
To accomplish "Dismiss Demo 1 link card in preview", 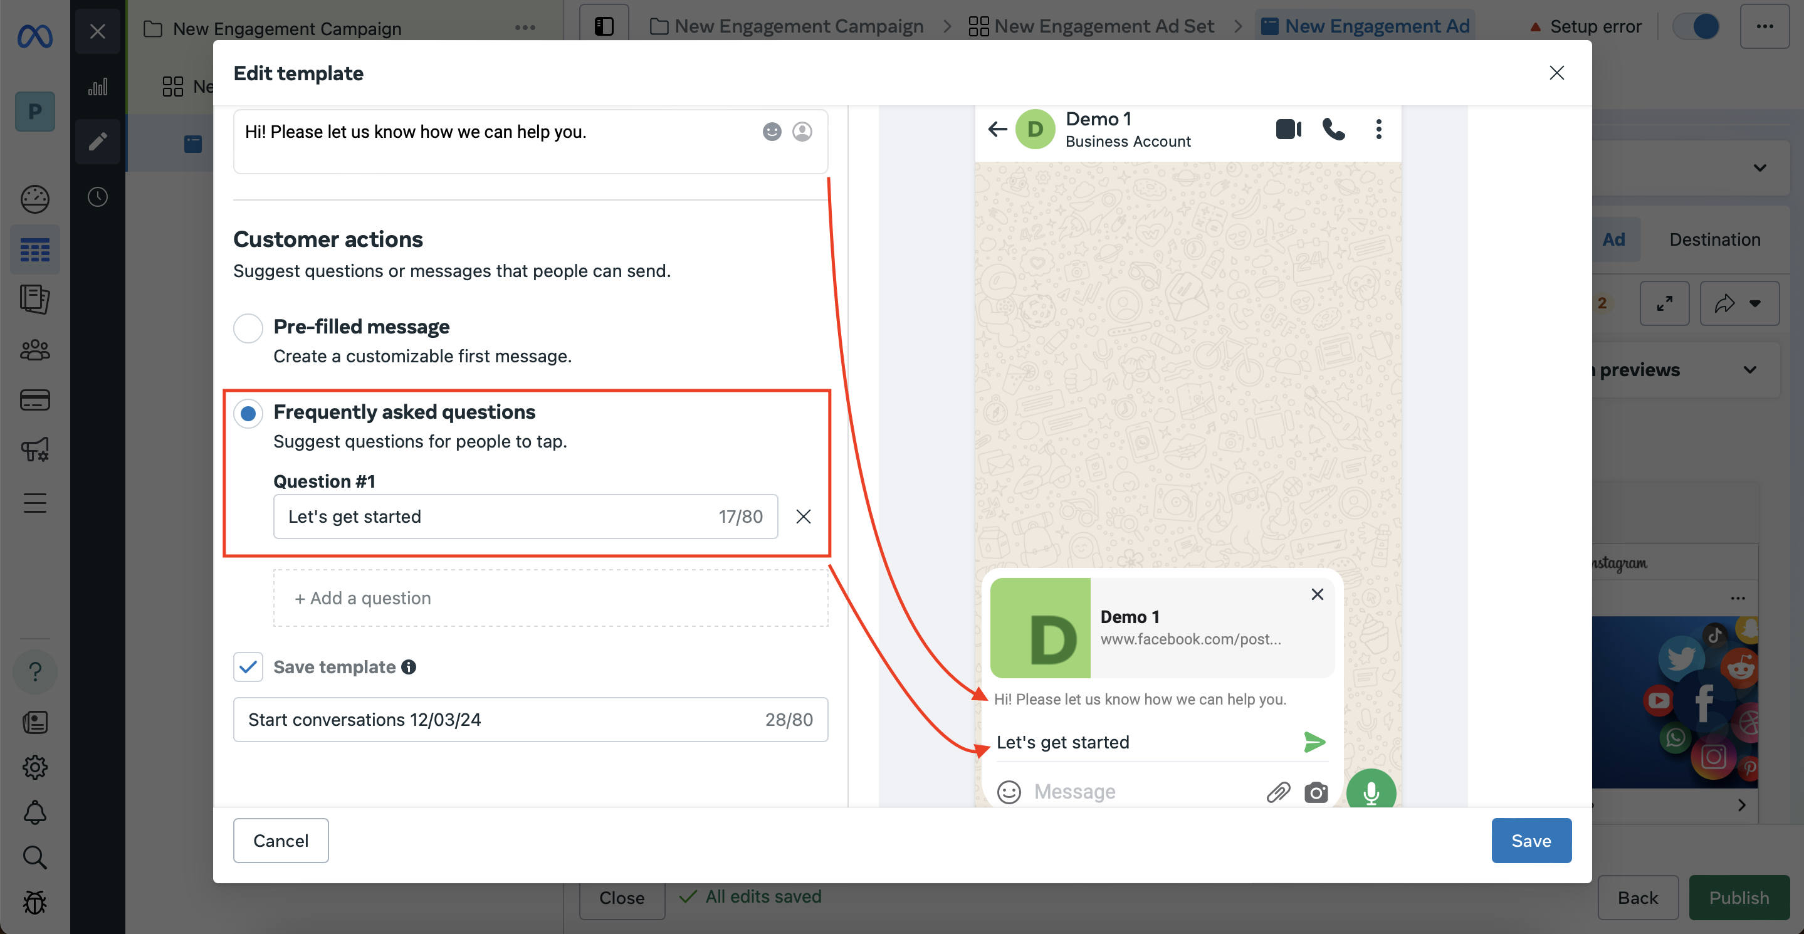I will click(x=1316, y=594).
